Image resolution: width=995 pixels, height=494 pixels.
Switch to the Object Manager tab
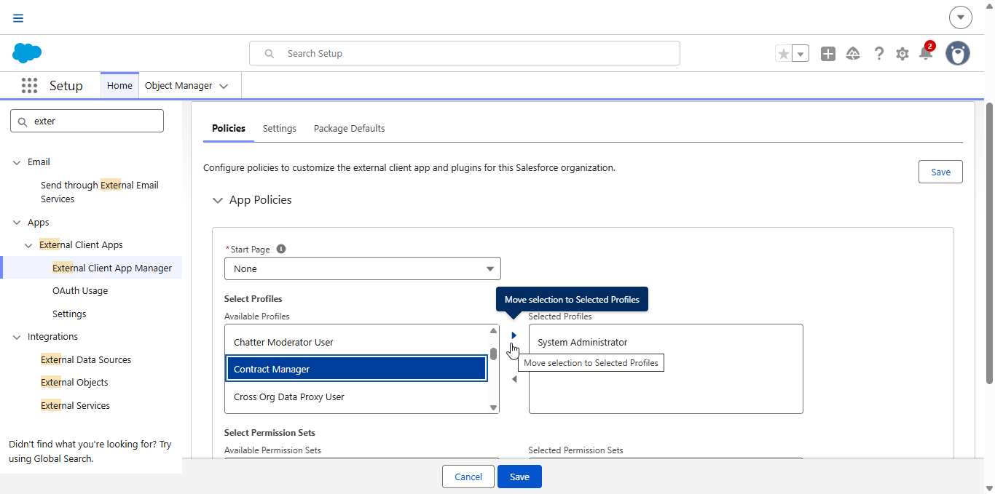pos(178,85)
